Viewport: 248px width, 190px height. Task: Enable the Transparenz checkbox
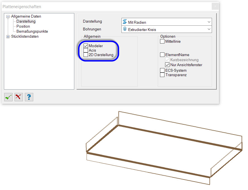coord(162,75)
